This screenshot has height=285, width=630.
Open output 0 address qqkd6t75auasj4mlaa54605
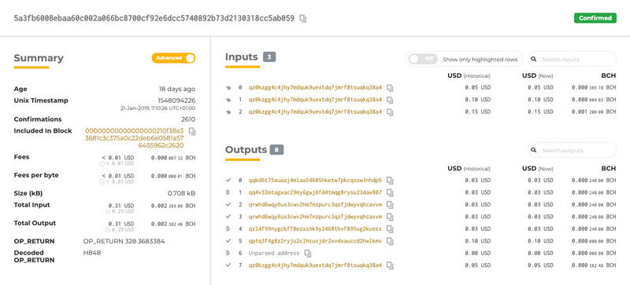[315, 180]
